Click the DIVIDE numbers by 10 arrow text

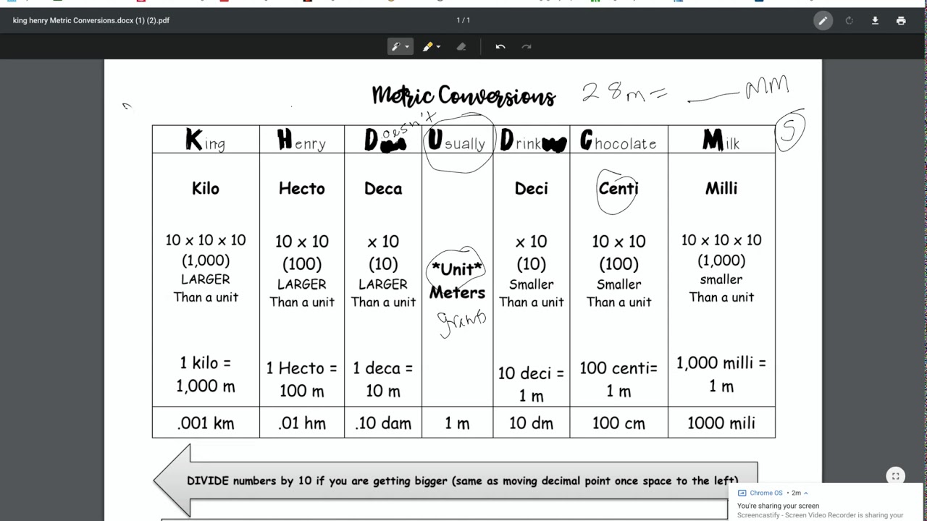pyautogui.click(x=462, y=480)
